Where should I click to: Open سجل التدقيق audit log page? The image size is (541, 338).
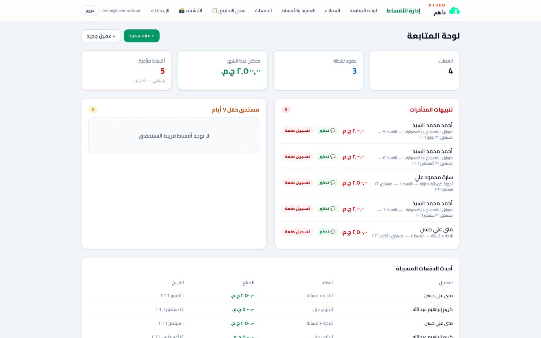point(228,10)
